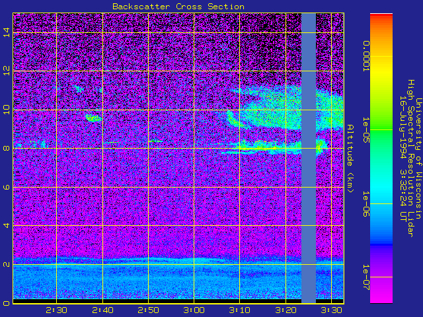Click the 3:00 time axis label
Screen dimensions: 423x317
[194, 310]
